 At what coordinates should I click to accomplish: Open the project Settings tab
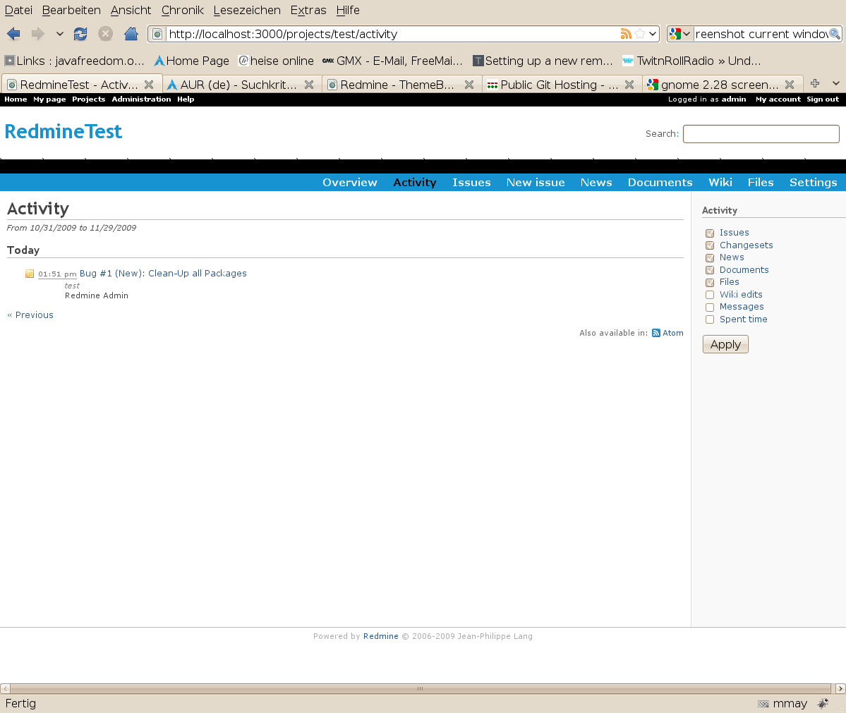pyautogui.click(x=813, y=182)
